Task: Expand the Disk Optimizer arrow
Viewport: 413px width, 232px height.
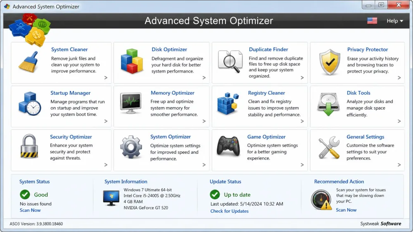Action: [204, 77]
